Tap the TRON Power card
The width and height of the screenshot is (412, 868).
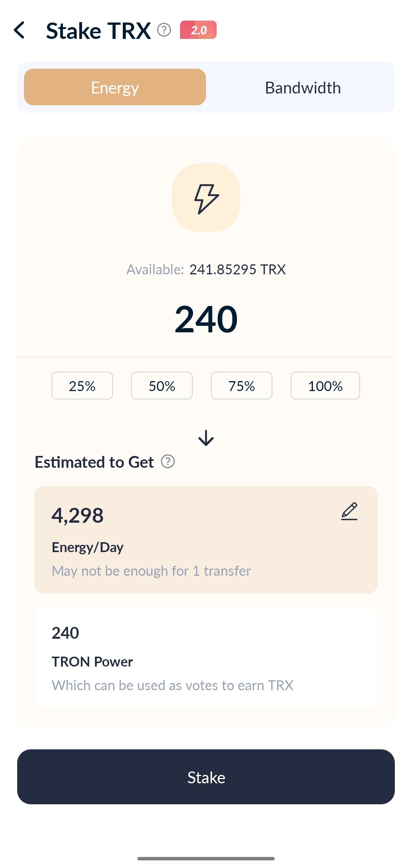tap(206, 657)
